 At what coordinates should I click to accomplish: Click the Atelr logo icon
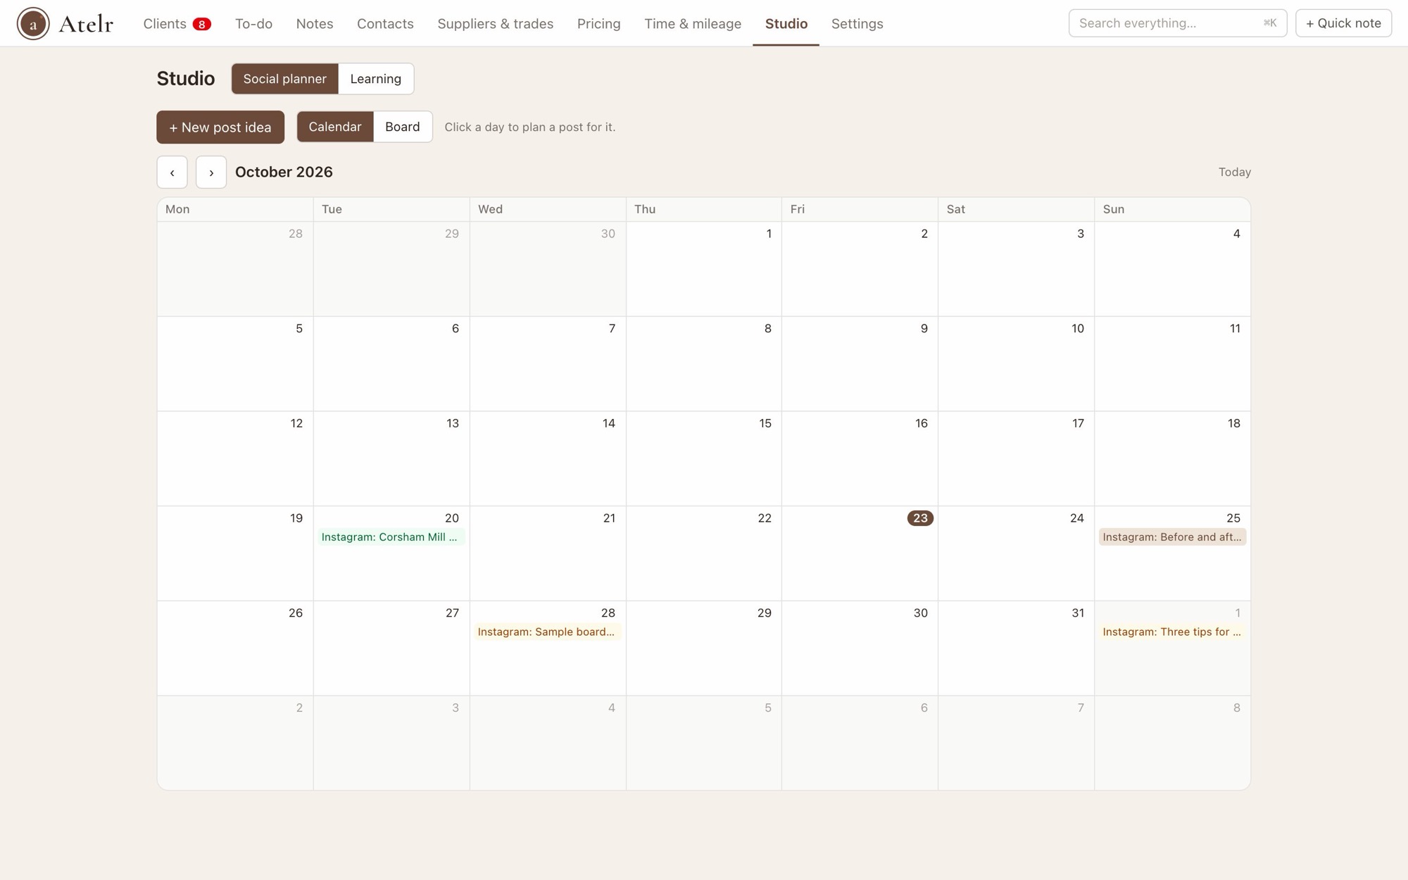(33, 23)
